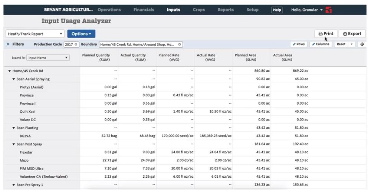Open the Setup menu
371x194 pixels.
(x=252, y=10)
